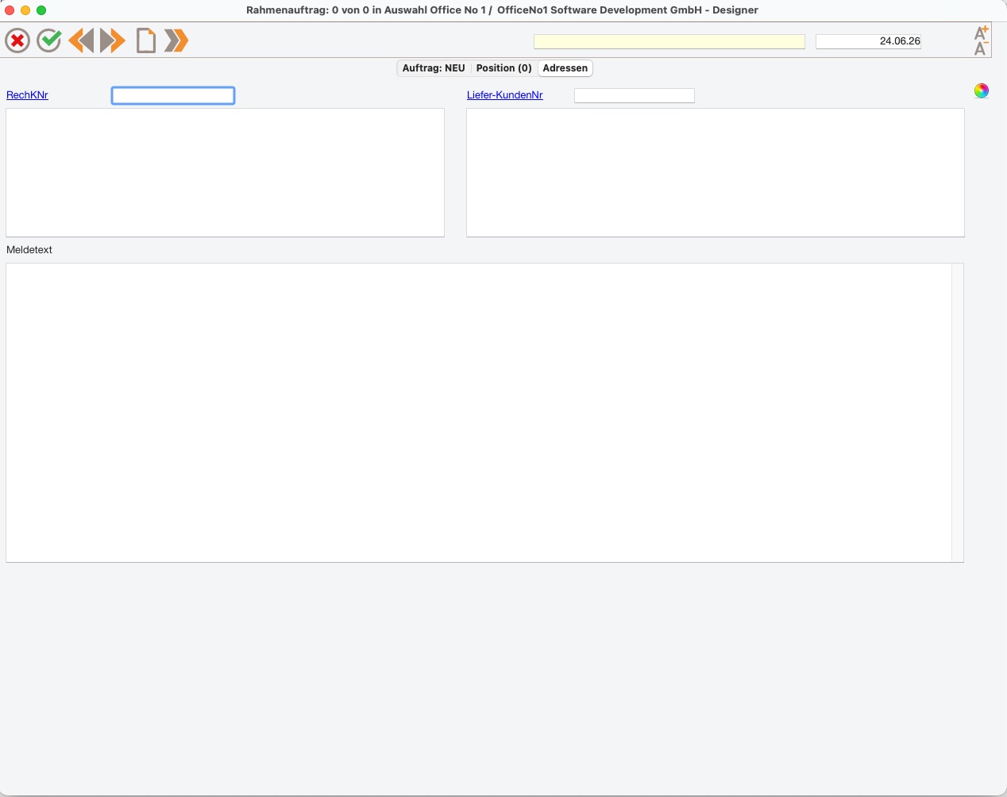Select the yellow field in the toolbar
Viewport: 1007px width, 797px height.
(x=669, y=41)
